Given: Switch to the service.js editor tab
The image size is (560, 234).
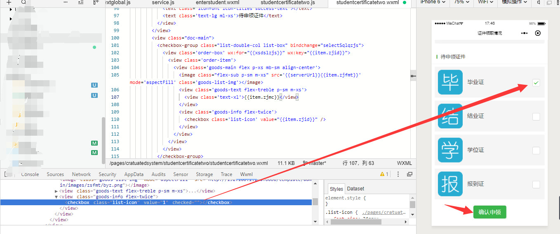Looking at the screenshot, I should point(163,2).
